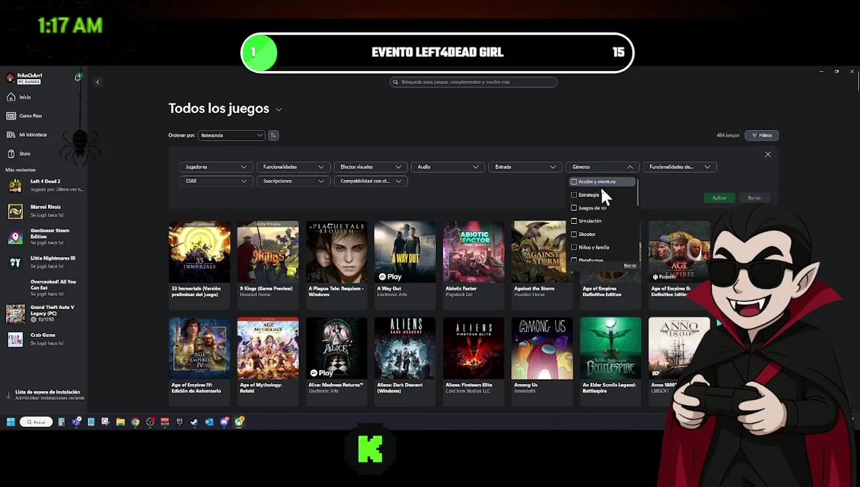The height and width of the screenshot is (487, 860).
Task: Open Calculator from taskbar
Action: (62, 422)
